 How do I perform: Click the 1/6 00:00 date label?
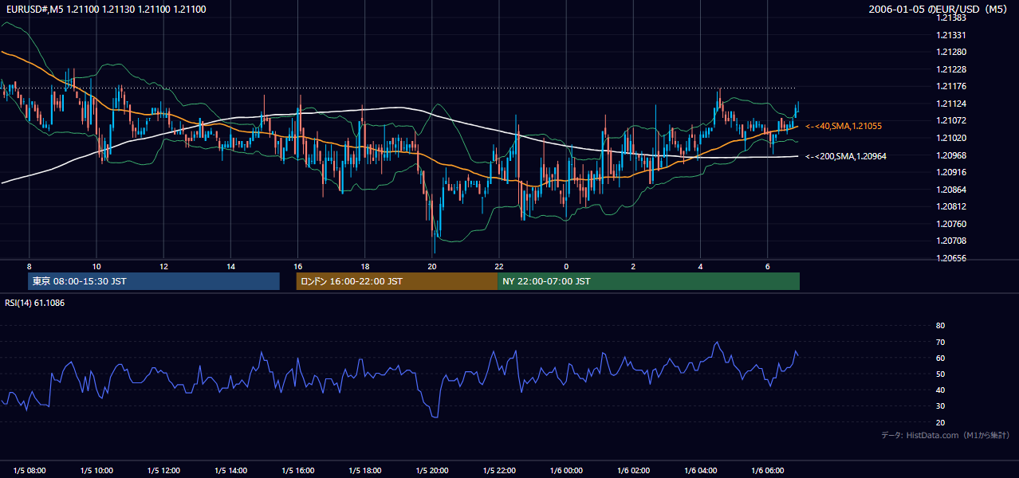(565, 470)
